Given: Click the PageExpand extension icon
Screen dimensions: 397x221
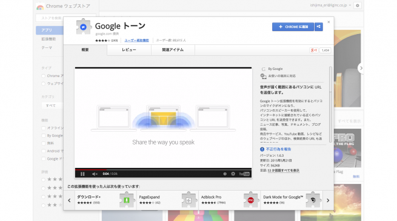Looking at the screenshot, I should 188,200.
